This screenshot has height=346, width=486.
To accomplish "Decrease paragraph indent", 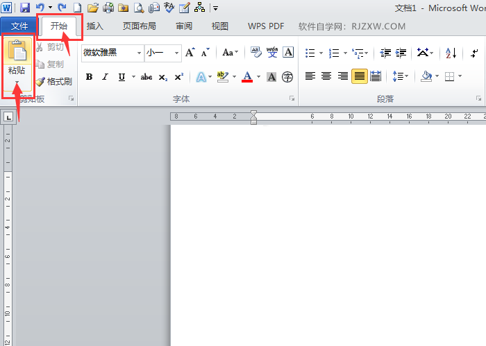I will [x=385, y=53].
